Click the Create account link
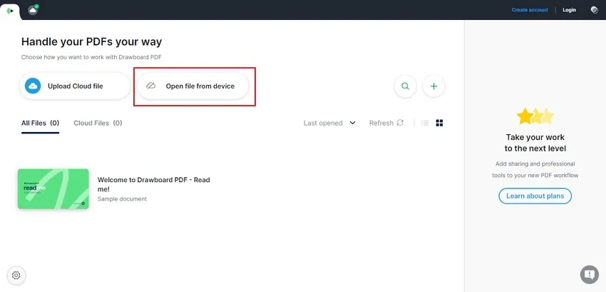 click(530, 10)
